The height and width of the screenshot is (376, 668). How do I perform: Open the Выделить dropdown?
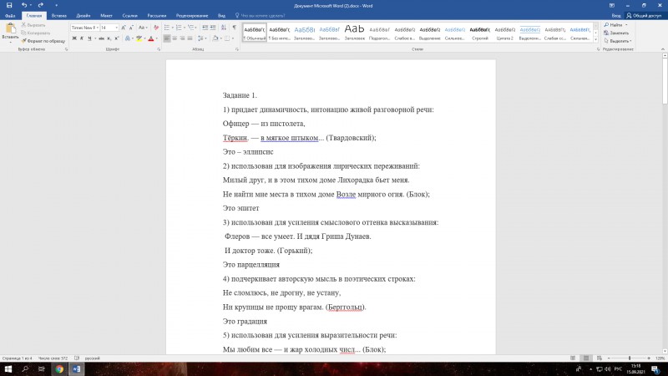coord(618,41)
